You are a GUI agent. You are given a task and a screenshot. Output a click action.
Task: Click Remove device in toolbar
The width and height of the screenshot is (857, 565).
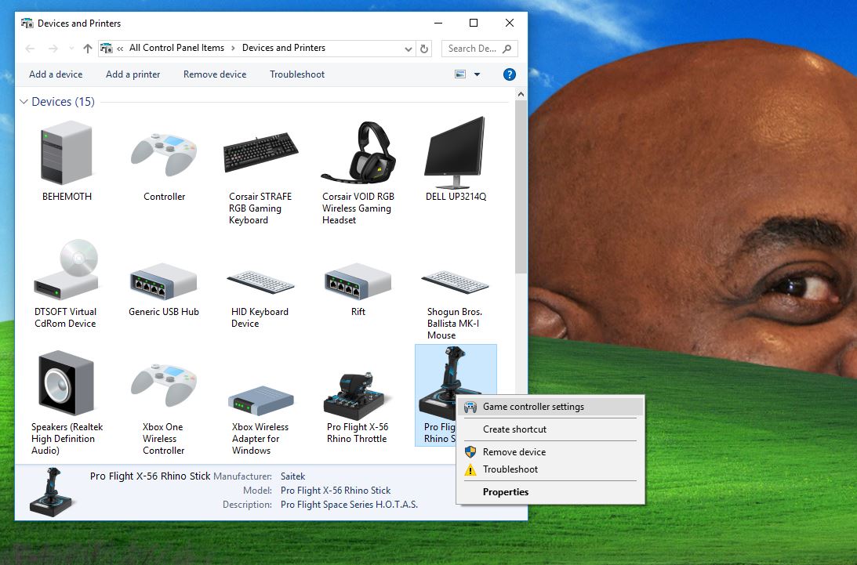215,74
